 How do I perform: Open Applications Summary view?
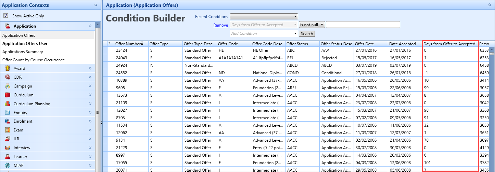(x=47, y=52)
